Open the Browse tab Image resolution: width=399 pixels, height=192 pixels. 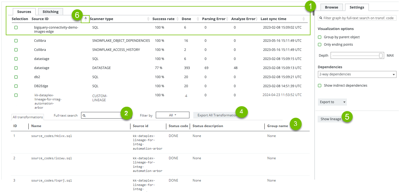tap(331, 7)
